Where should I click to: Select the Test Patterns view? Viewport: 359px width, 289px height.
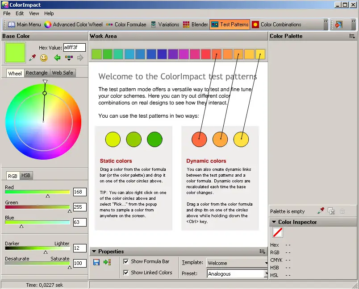click(x=230, y=25)
